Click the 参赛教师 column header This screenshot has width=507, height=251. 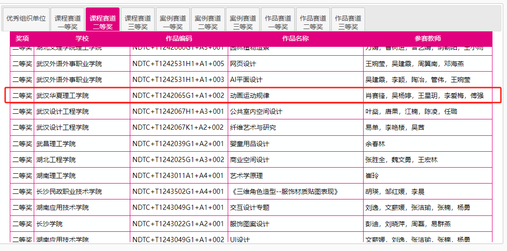[427, 38]
